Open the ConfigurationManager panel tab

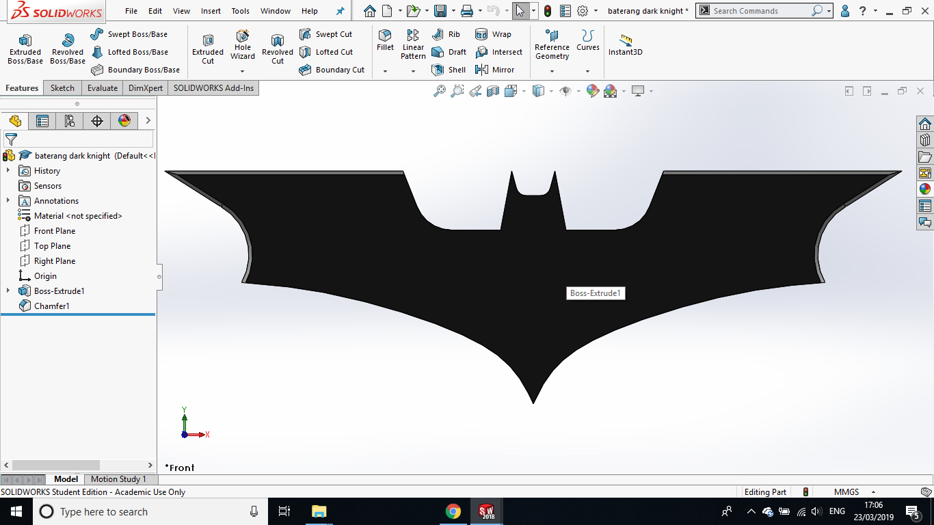(x=70, y=121)
